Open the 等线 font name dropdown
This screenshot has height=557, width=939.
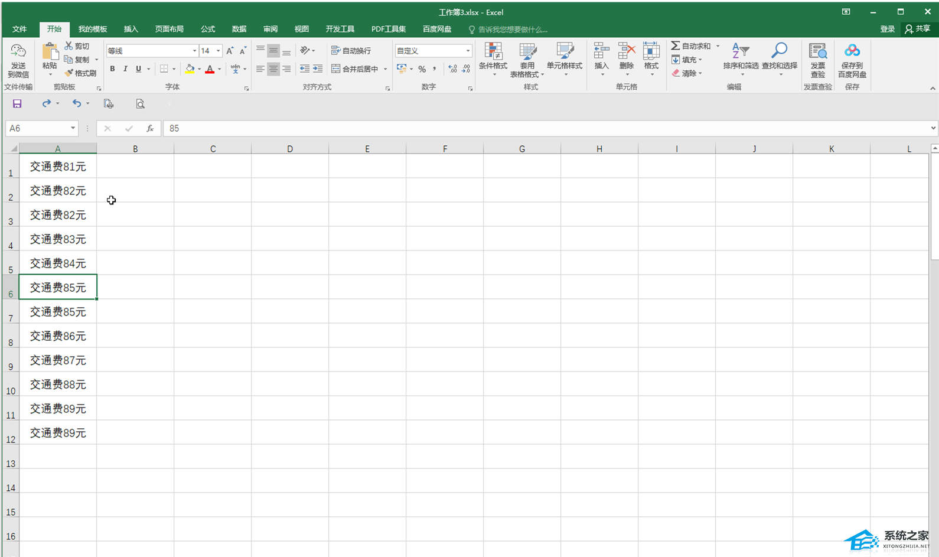194,51
